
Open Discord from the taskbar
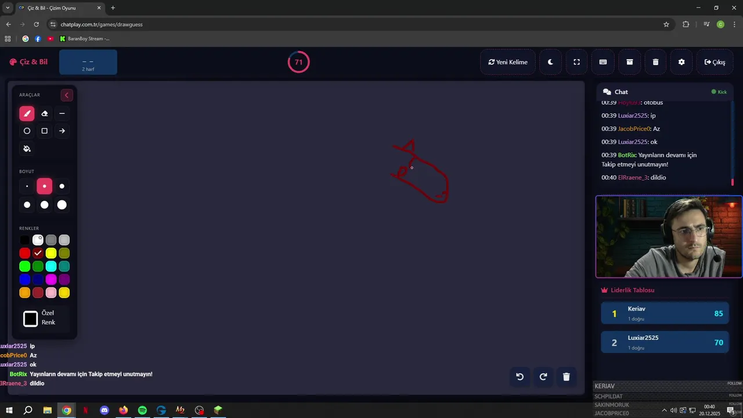point(104,410)
